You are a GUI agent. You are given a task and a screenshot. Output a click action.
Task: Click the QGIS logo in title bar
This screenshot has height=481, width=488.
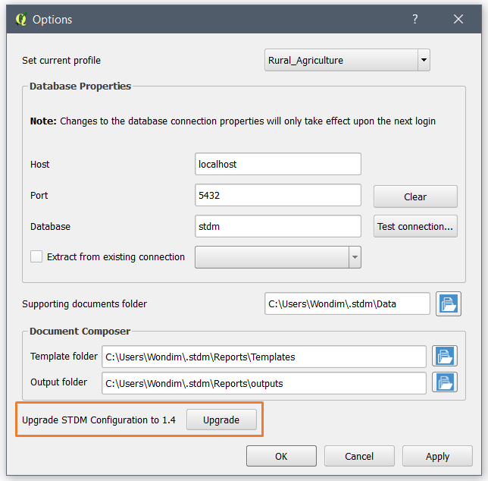pyautogui.click(x=20, y=20)
